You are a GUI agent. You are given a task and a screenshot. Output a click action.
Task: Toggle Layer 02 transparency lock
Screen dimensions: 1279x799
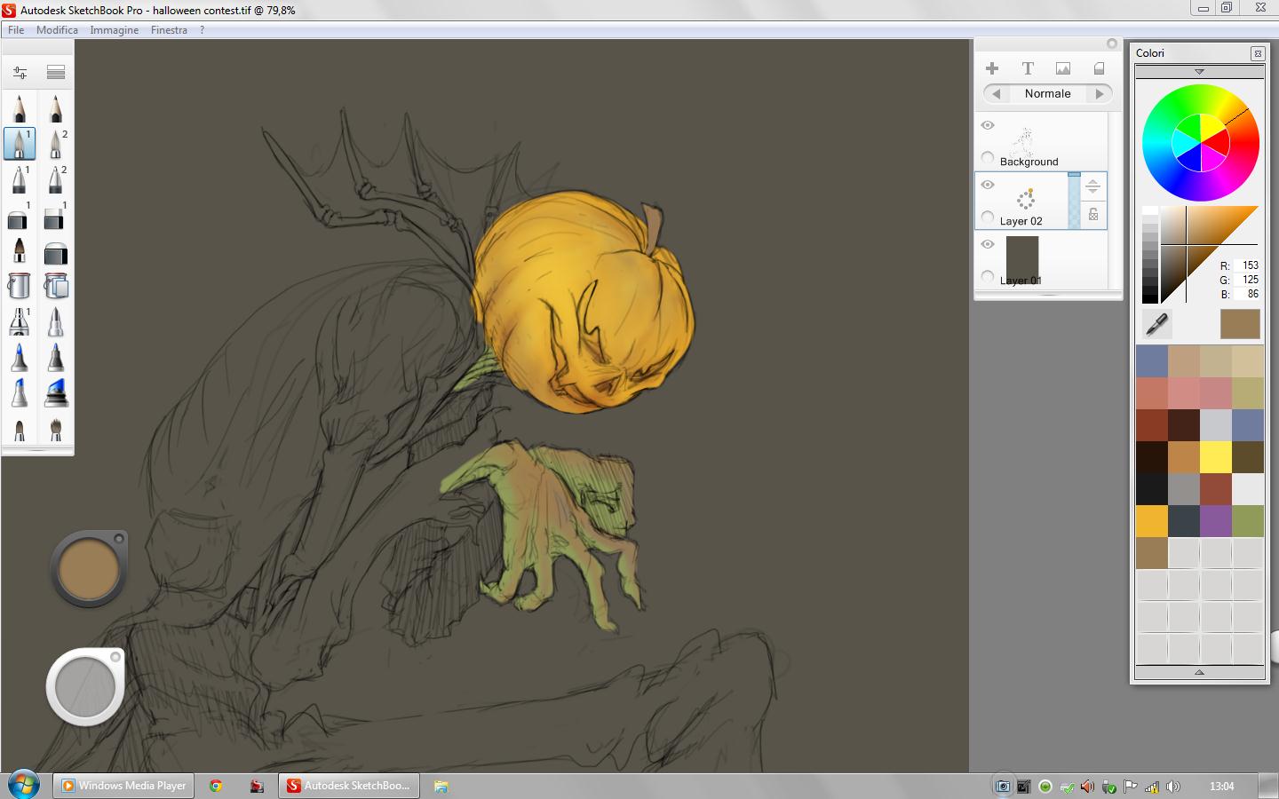[1093, 215]
